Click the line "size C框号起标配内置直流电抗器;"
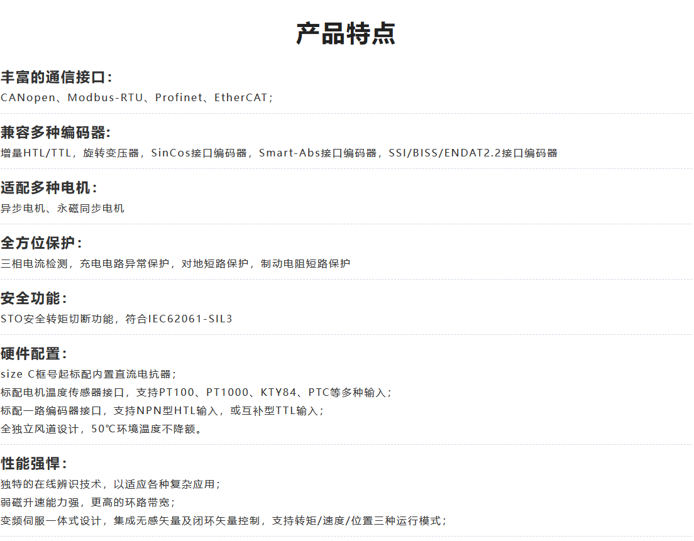694x541 pixels. tap(89, 374)
